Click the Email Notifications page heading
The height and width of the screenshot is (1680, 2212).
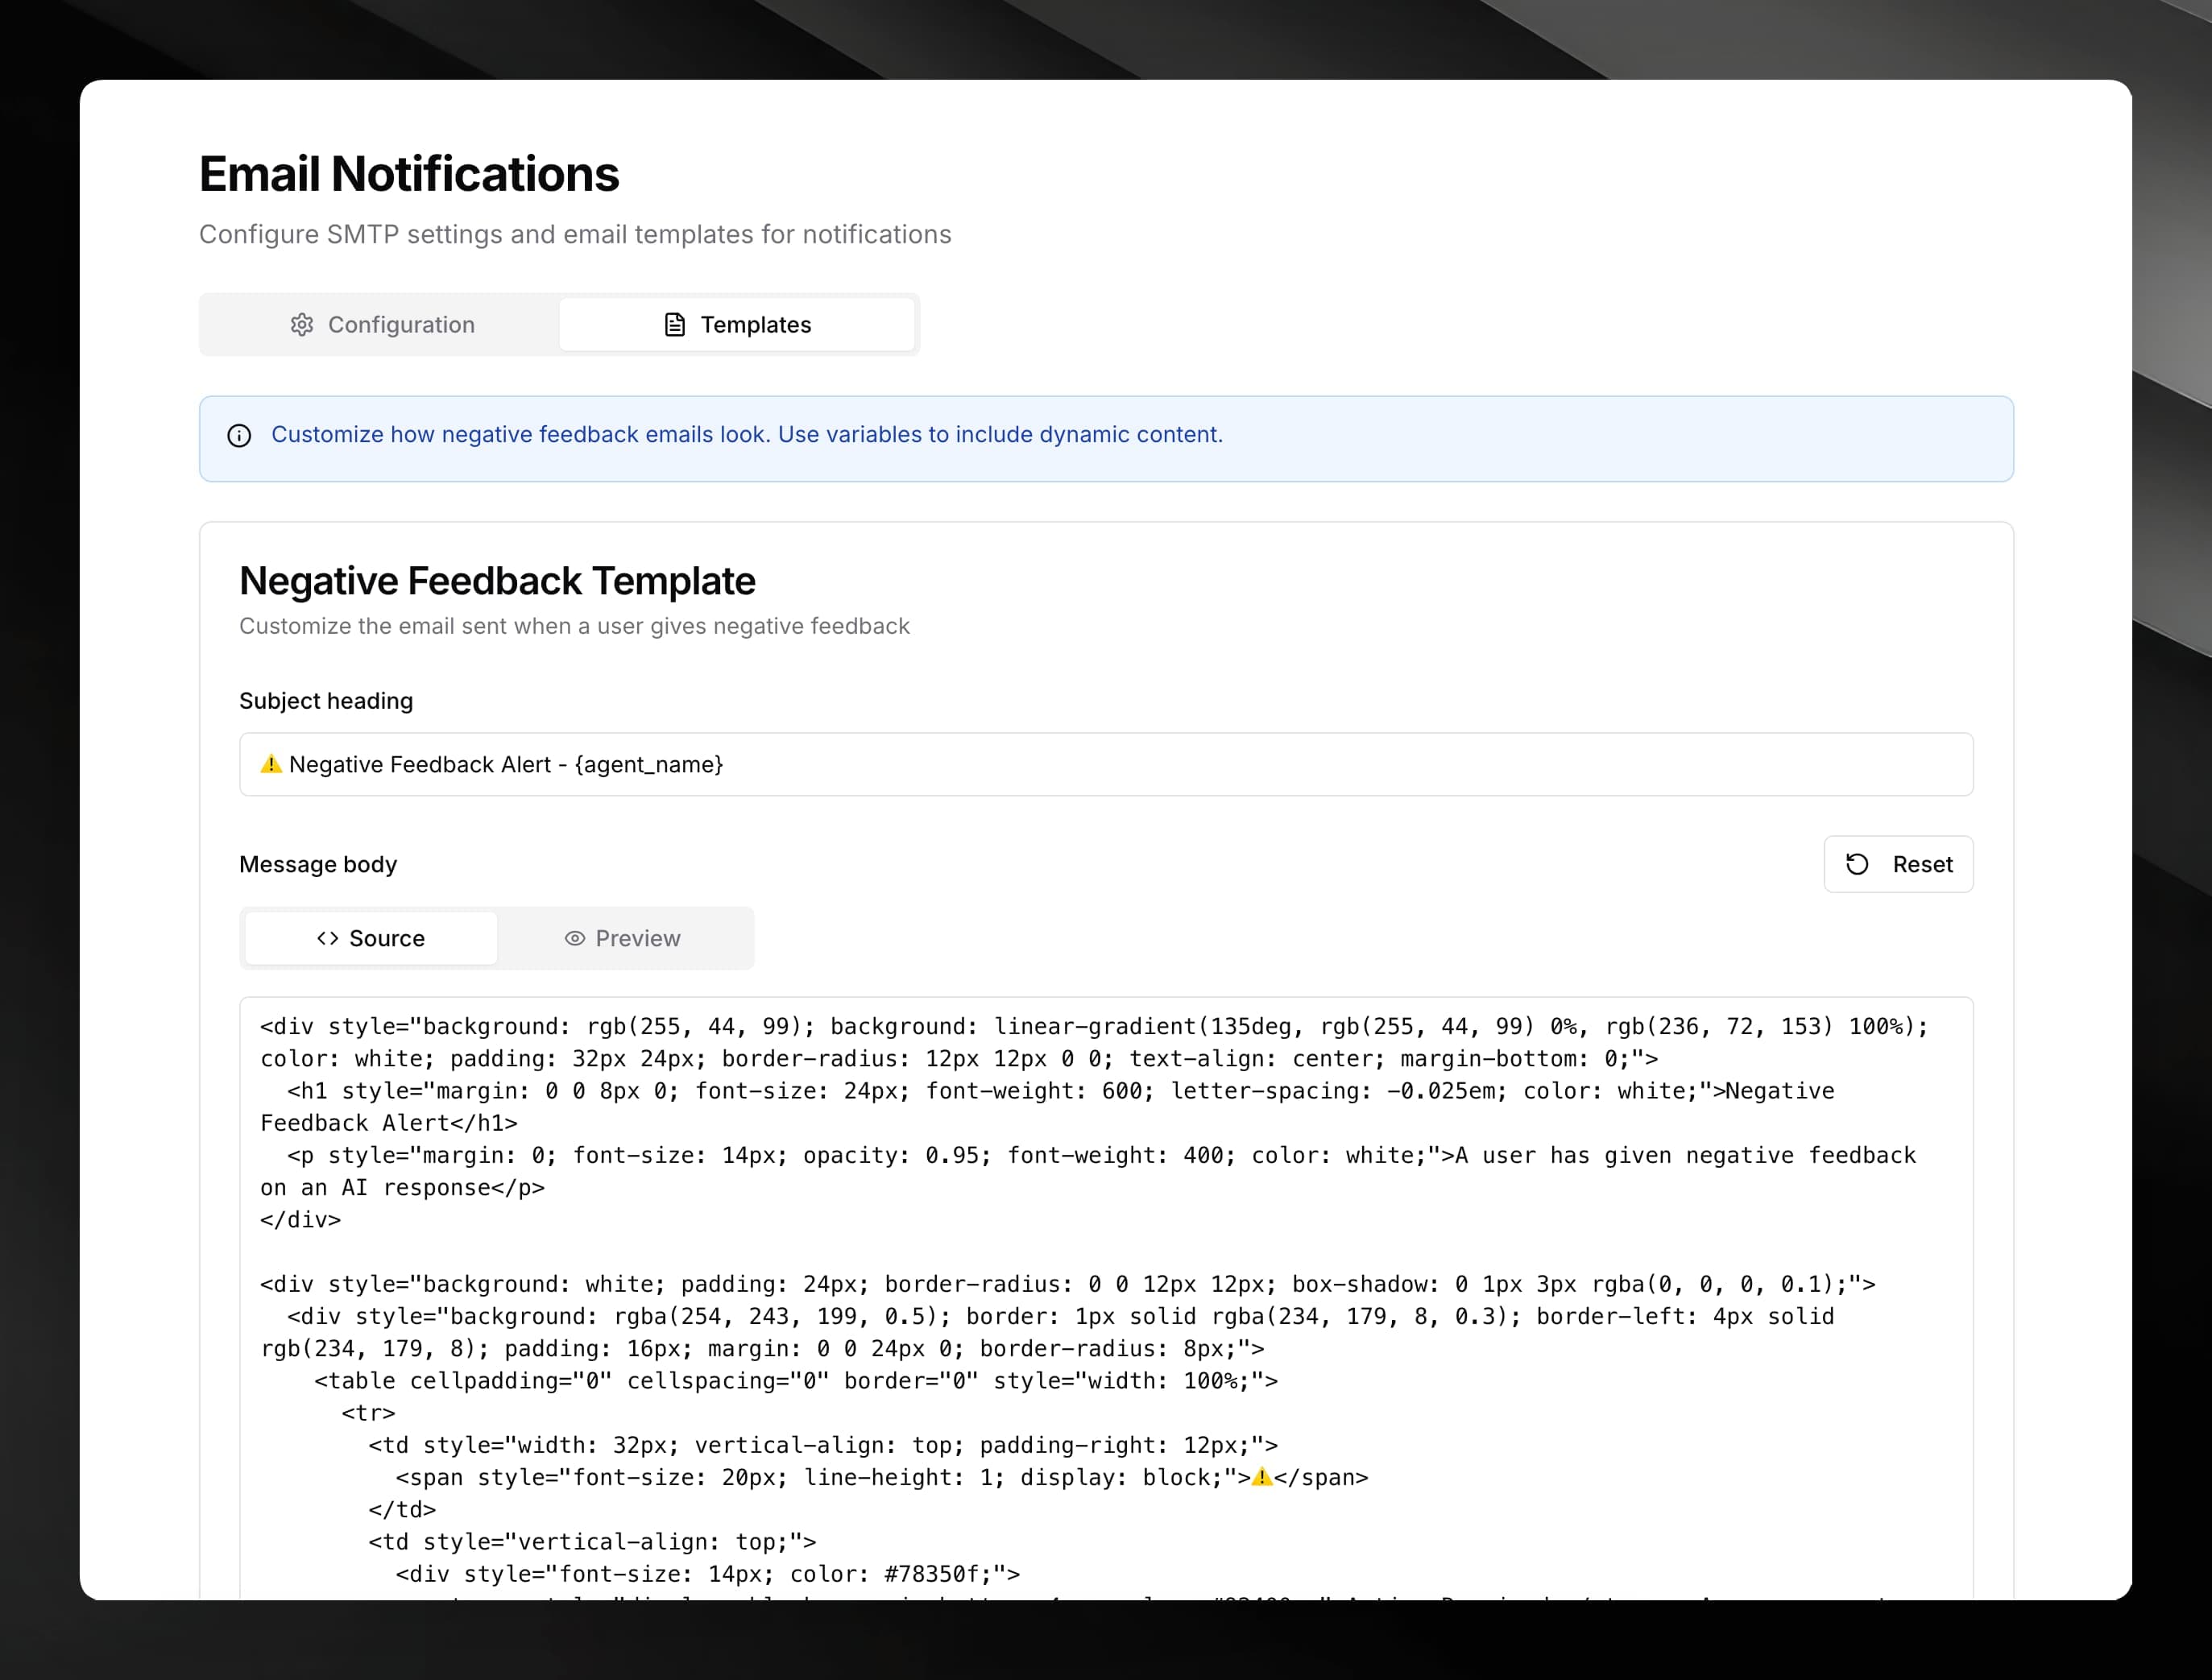coord(409,174)
